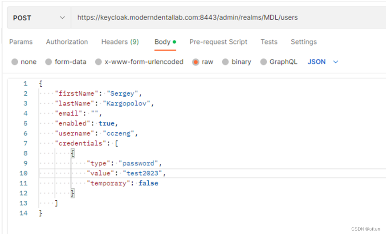
Task: Select the none body type radio
Action: click(x=15, y=62)
